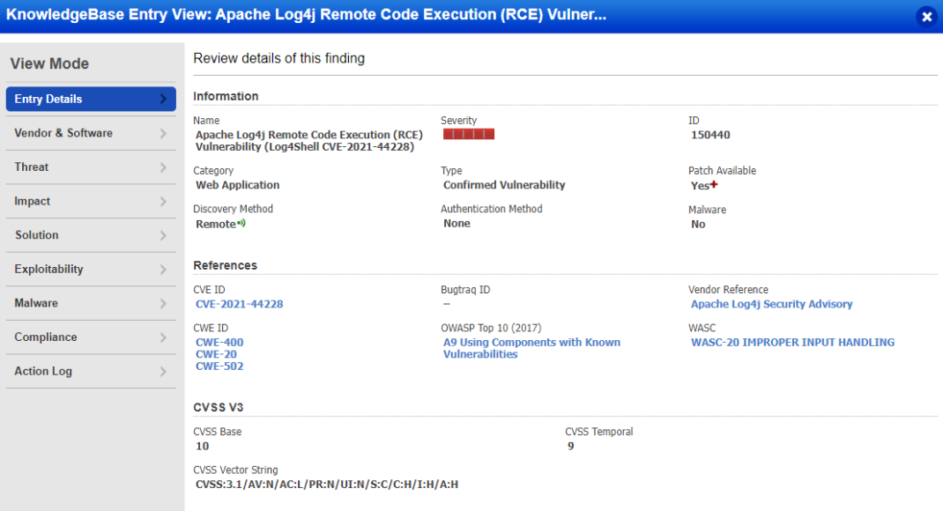
Task: Open the WASC-20 IMPROPER INPUT HANDLING link
Action: [792, 342]
